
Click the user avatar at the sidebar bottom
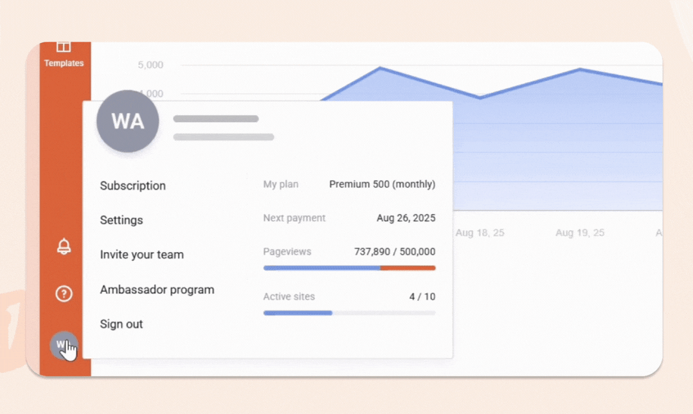(x=63, y=346)
